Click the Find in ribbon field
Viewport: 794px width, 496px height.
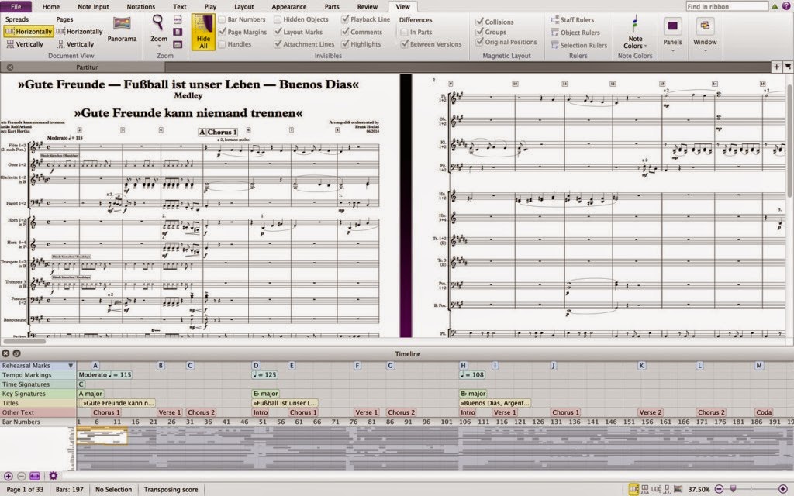coord(727,6)
